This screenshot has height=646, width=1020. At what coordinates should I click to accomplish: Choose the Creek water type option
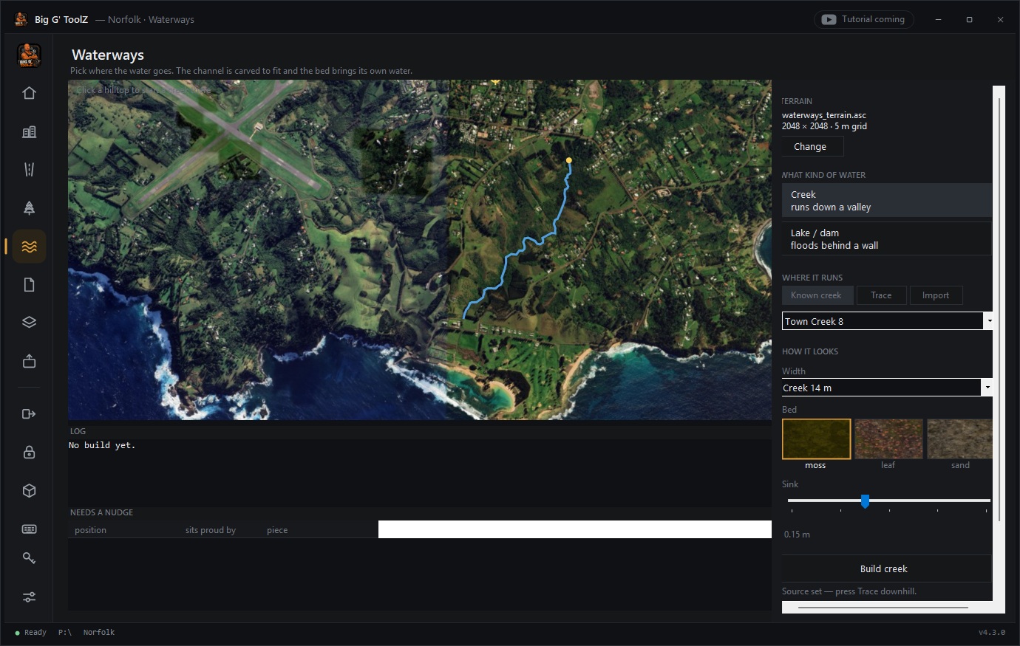886,201
